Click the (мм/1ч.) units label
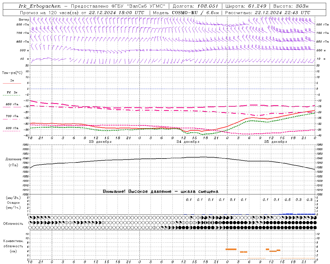330x264 pixels. point(13,208)
